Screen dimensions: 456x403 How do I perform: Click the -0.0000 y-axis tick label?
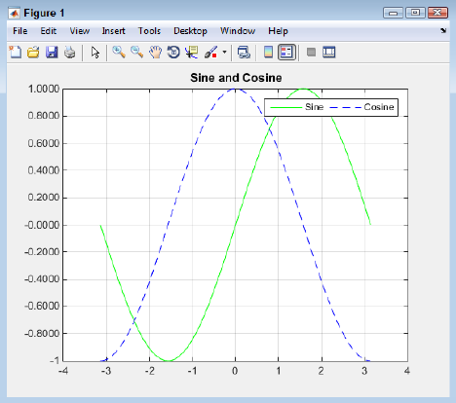(x=42, y=225)
